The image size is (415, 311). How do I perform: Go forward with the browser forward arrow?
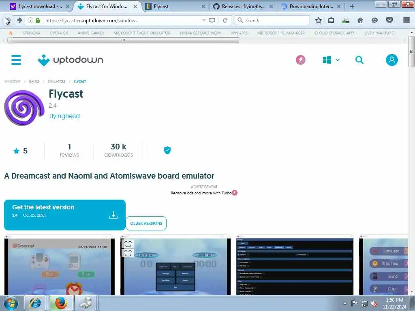pos(19,20)
